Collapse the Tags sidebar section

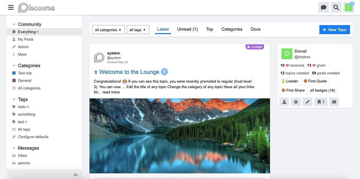pos(14,99)
